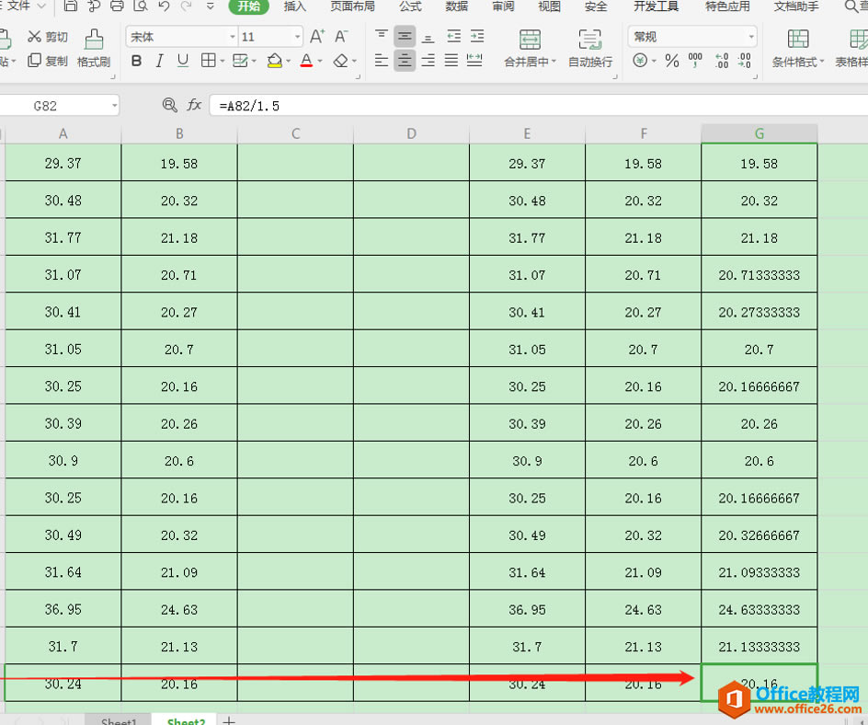868x725 pixels.
Task: Expand the fill color dropdown arrow
Action: tap(288, 61)
